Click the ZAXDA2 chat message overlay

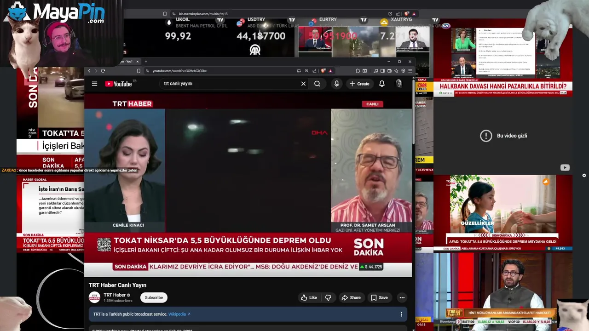pyautogui.click(x=69, y=170)
